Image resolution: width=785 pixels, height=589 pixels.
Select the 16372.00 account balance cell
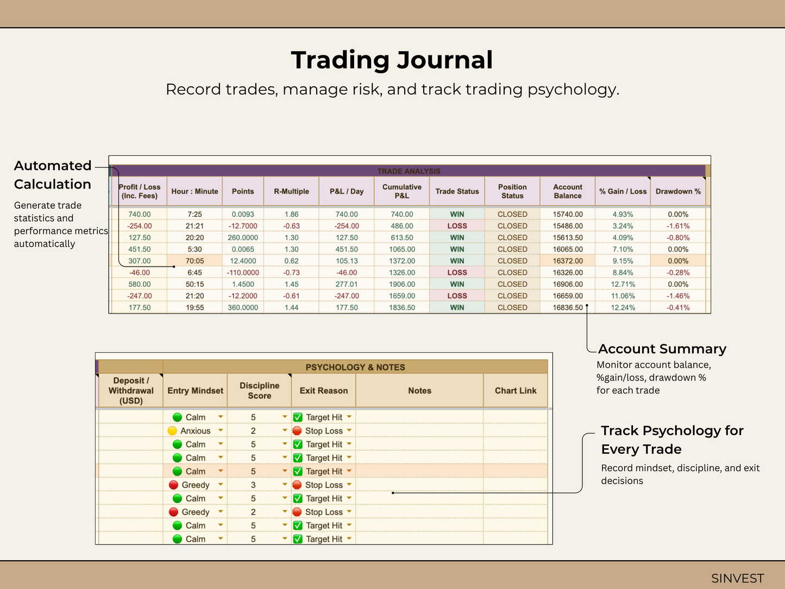568,261
